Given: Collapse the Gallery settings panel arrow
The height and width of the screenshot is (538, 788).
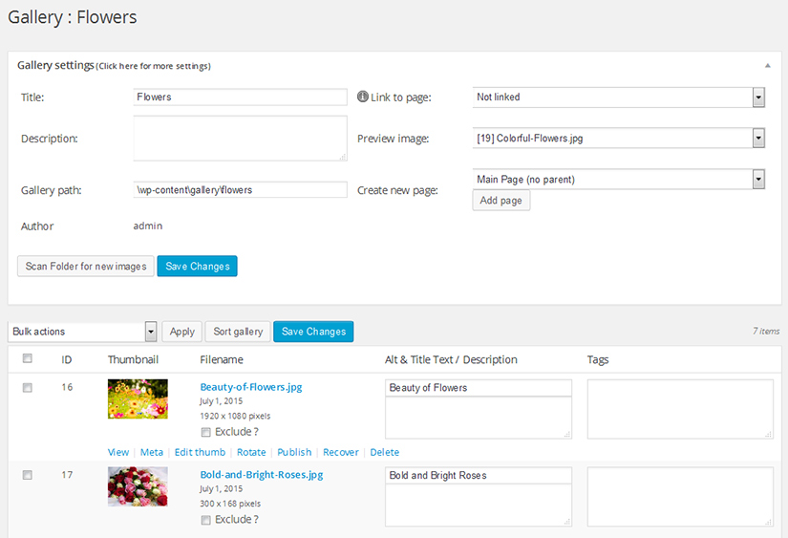Looking at the screenshot, I should (x=768, y=66).
